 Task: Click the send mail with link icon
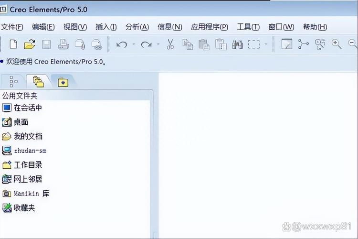(x=97, y=44)
